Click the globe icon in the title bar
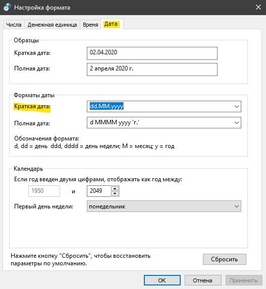266x289 pixels. pos(8,8)
